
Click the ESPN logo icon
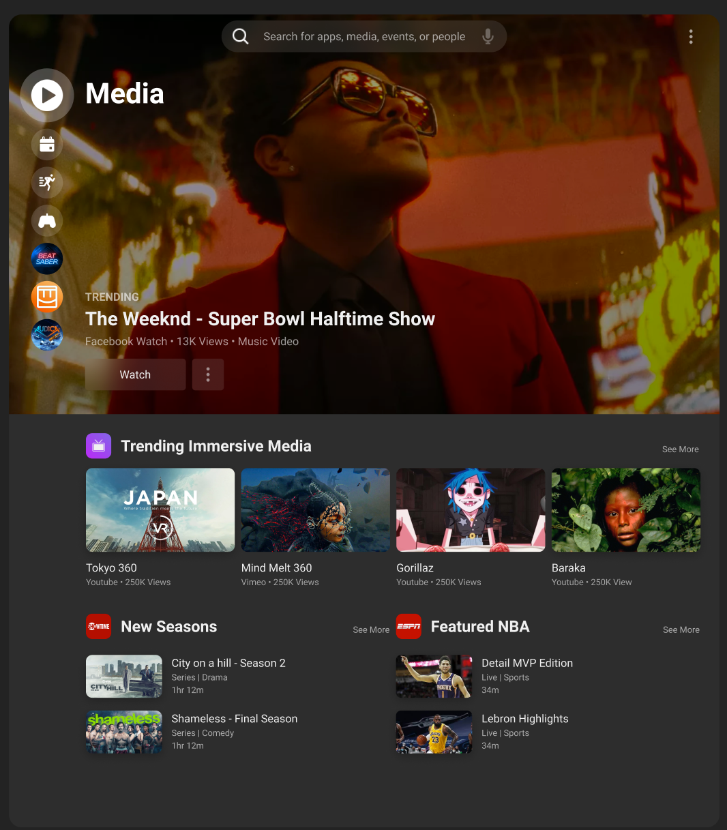[x=409, y=627]
